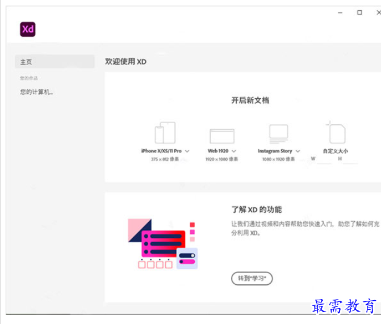Screen dimensions: 381x324
Task: Click the 转到"学习" button
Action: [252, 278]
